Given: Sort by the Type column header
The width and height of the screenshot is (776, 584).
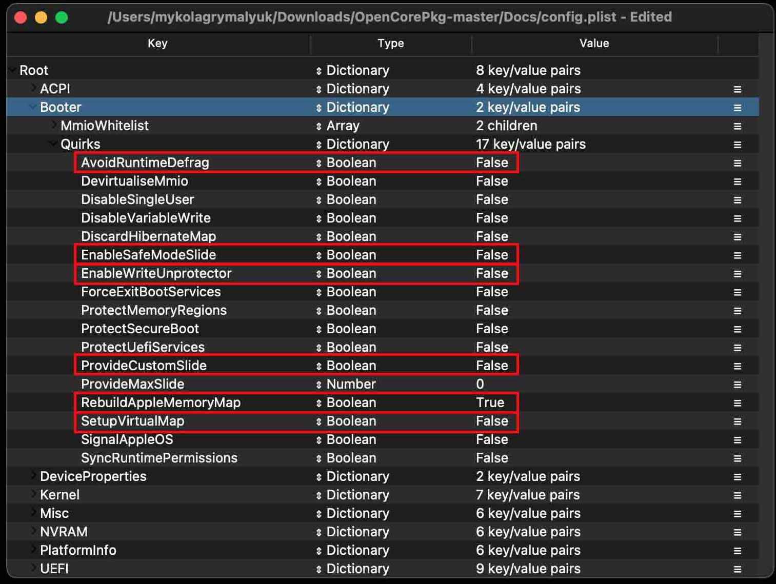Looking at the screenshot, I should coord(391,44).
